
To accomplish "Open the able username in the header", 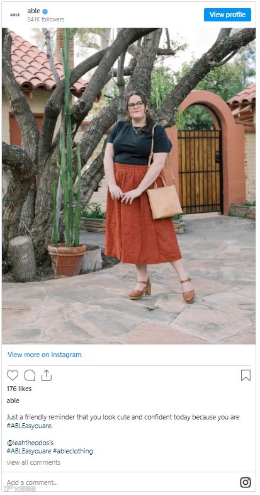I will 33,11.
